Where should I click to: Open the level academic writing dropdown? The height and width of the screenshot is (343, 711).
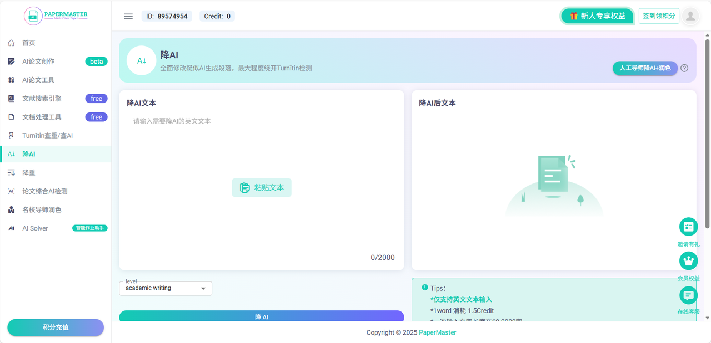pyautogui.click(x=166, y=288)
